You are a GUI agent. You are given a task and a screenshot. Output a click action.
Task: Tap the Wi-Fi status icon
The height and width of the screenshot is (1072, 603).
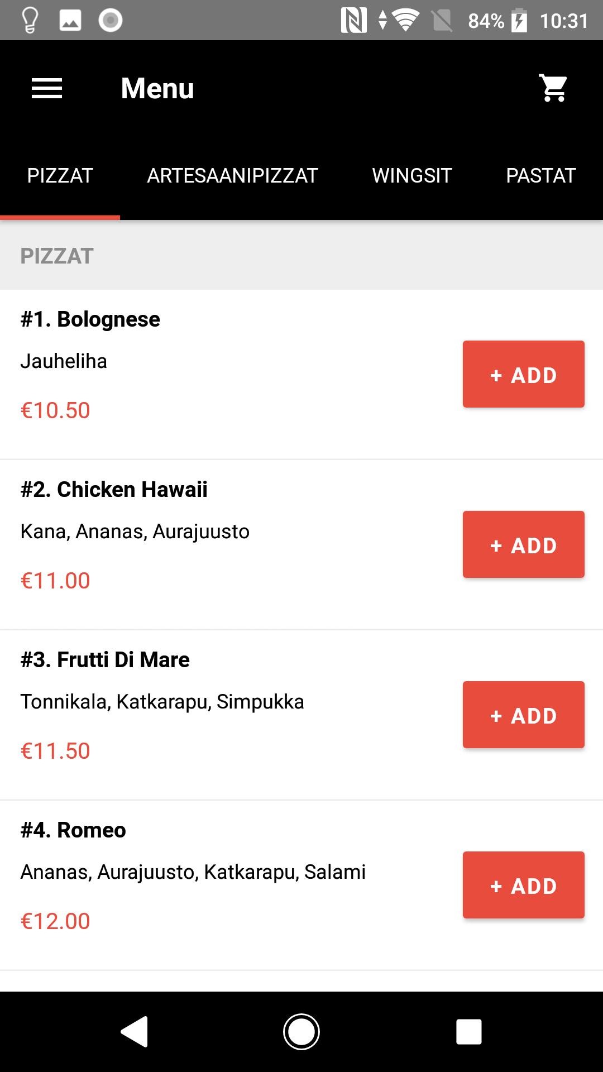coord(406,21)
